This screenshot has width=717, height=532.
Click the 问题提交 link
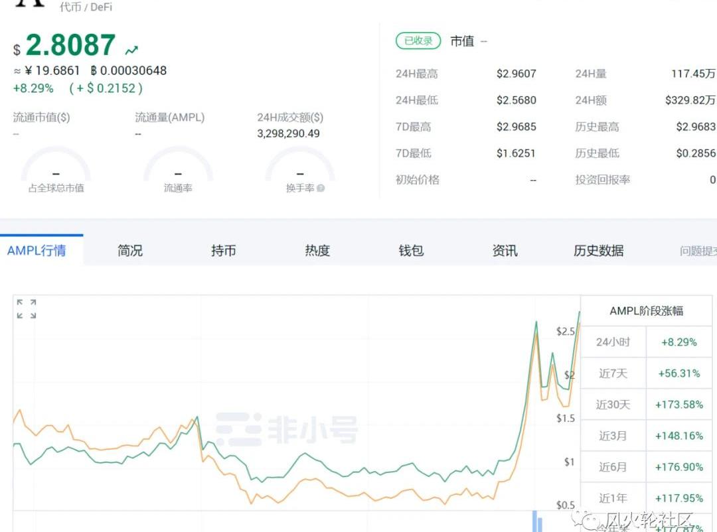tap(698, 251)
